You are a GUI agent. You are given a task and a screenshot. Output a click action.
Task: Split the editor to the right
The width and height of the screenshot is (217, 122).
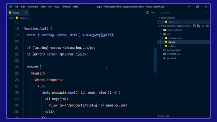tap(148, 13)
